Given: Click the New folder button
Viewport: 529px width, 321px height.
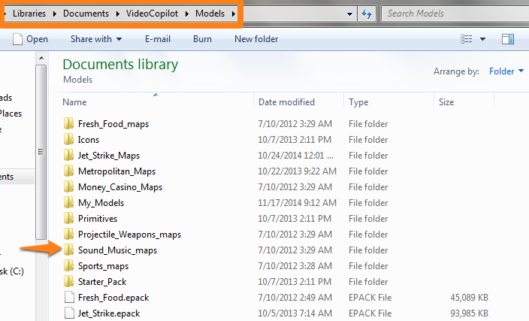Looking at the screenshot, I should (x=256, y=39).
